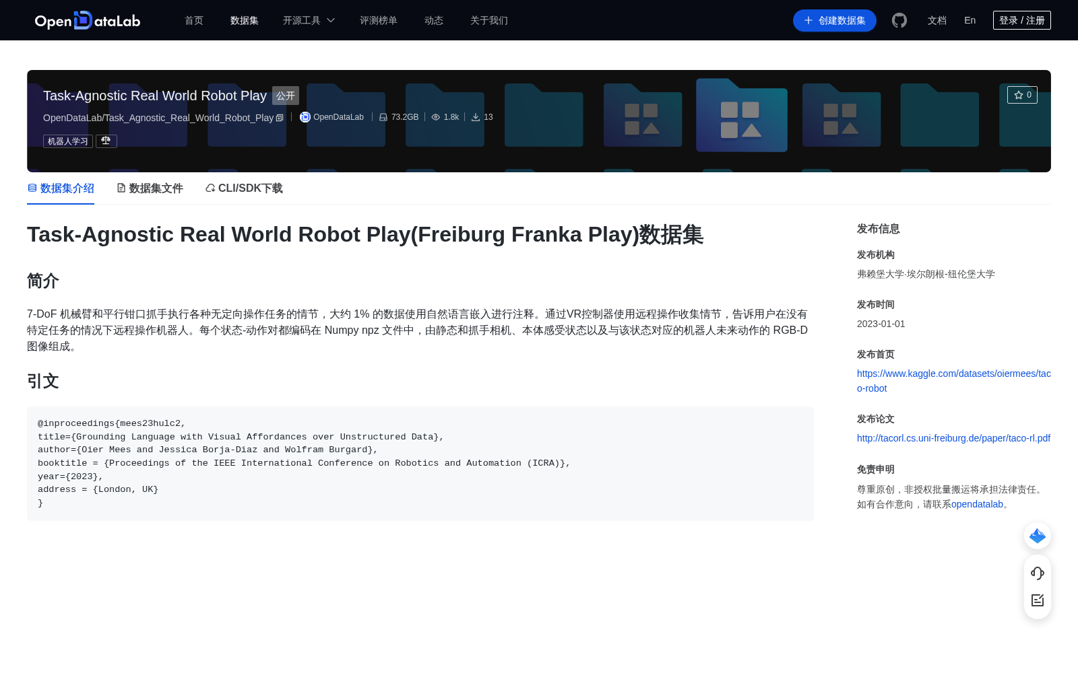Click the institution text 弗赖堡大学·埃尔朗根-纽伦堡大学
This screenshot has width=1078, height=673.
pos(926,274)
